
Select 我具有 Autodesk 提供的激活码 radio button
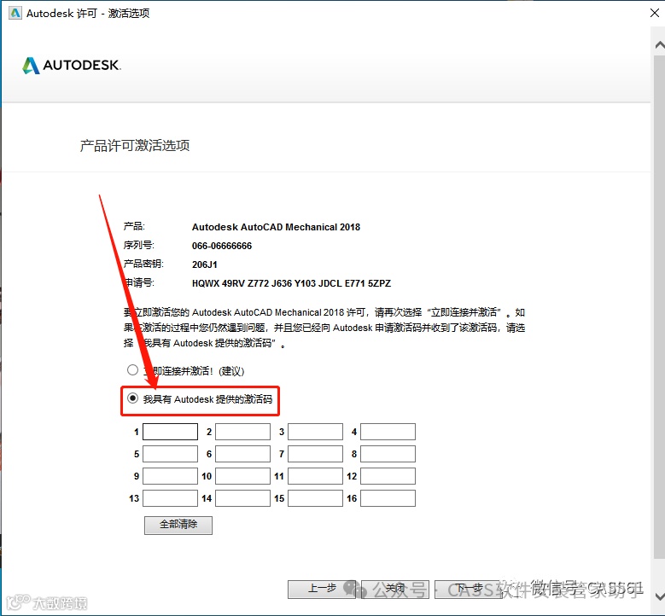(x=133, y=398)
